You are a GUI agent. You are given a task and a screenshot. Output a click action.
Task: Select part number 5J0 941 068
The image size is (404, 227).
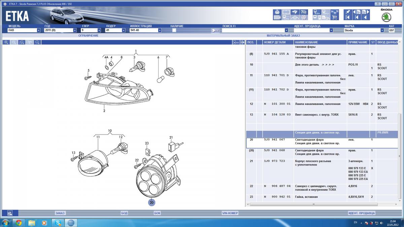(x=274, y=150)
